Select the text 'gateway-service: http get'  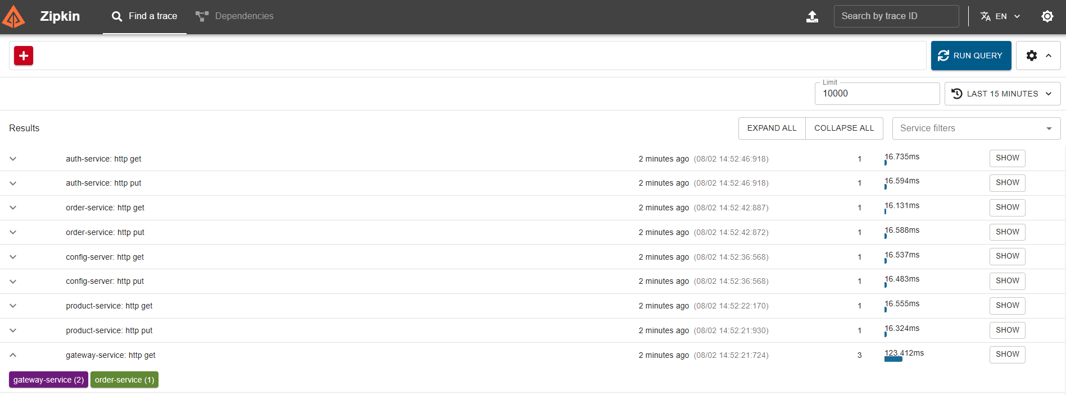pyautogui.click(x=111, y=355)
